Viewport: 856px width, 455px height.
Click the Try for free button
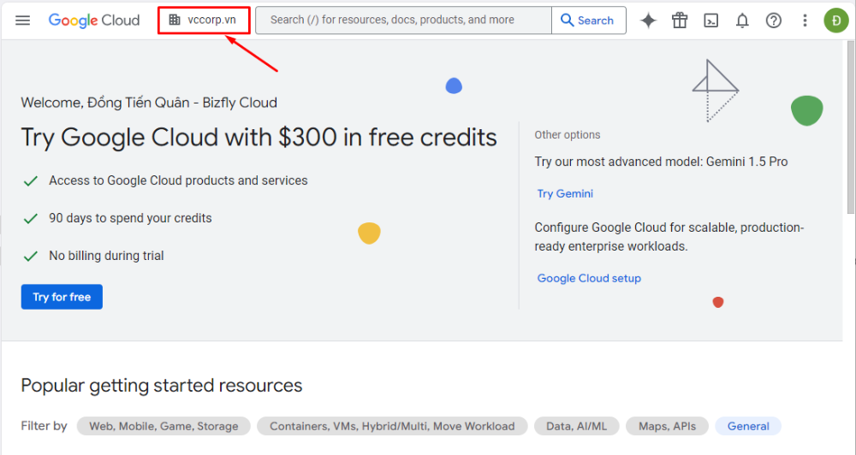pyautogui.click(x=62, y=297)
